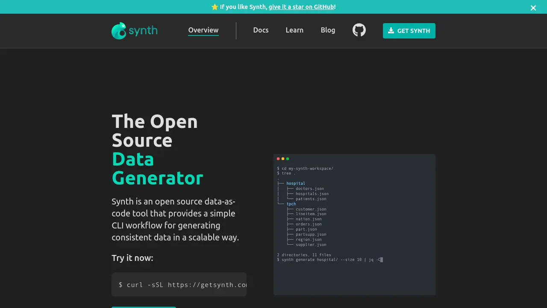This screenshot has height=308, width=547.
Task: Click the terminal demo animation
Action: click(354, 225)
